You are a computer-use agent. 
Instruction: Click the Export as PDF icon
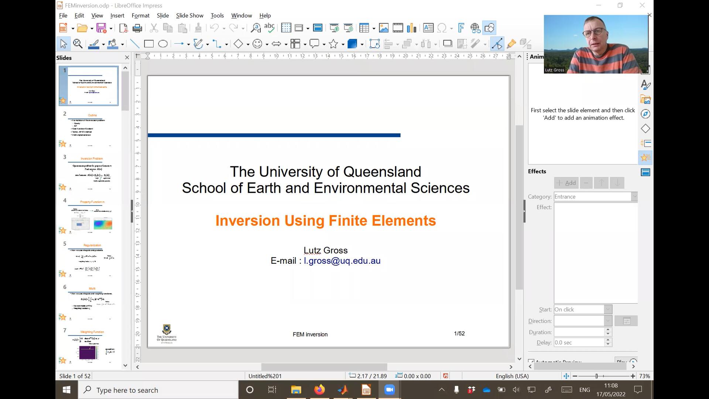123,28
